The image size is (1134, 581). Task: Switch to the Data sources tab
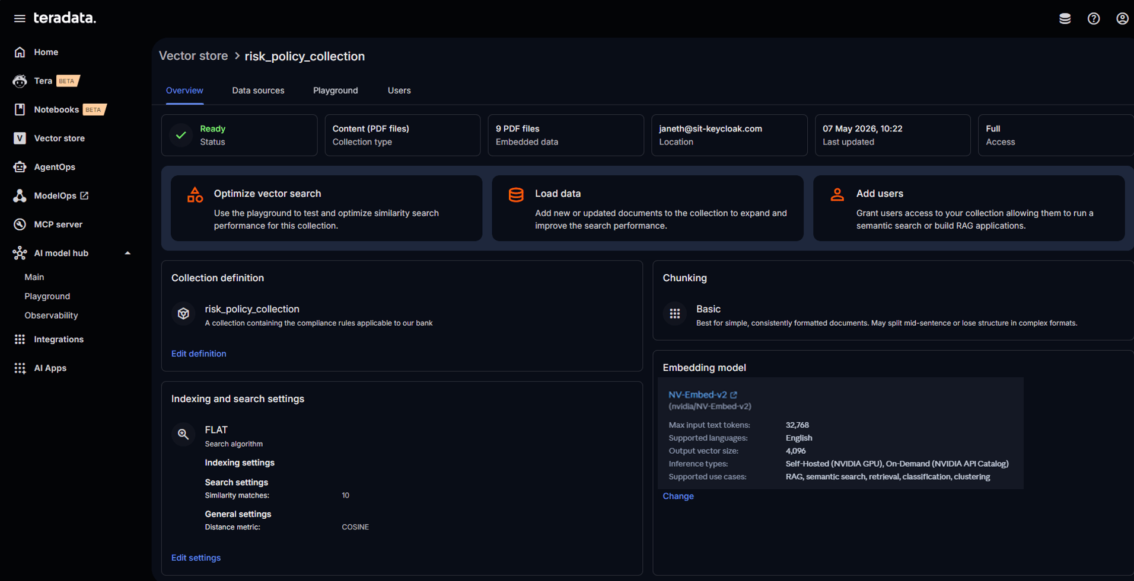258,91
